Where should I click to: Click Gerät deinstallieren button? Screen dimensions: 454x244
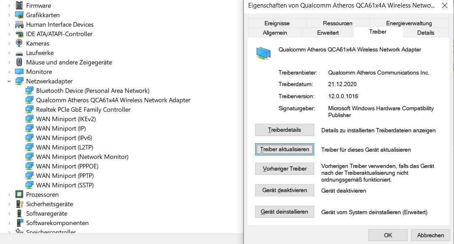pyautogui.click(x=284, y=212)
